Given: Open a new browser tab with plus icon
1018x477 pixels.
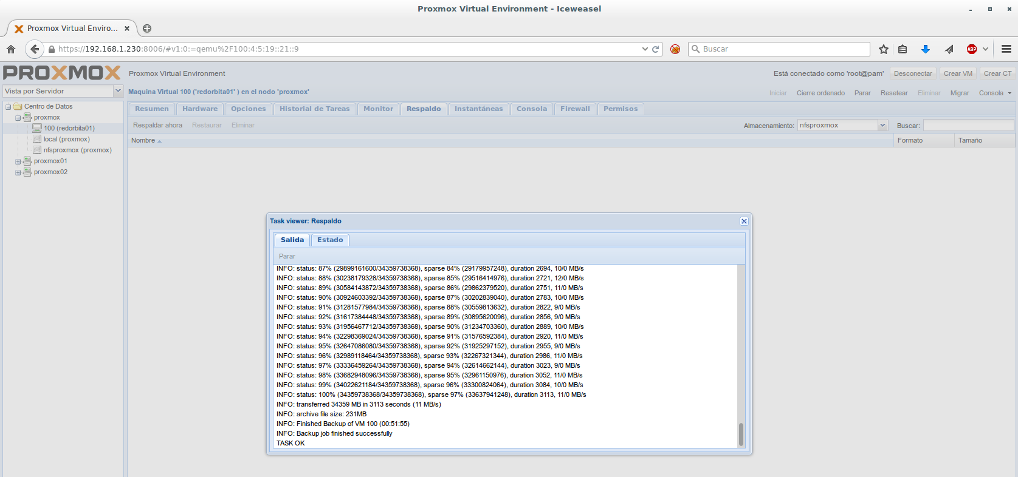Looking at the screenshot, I should click(147, 29).
